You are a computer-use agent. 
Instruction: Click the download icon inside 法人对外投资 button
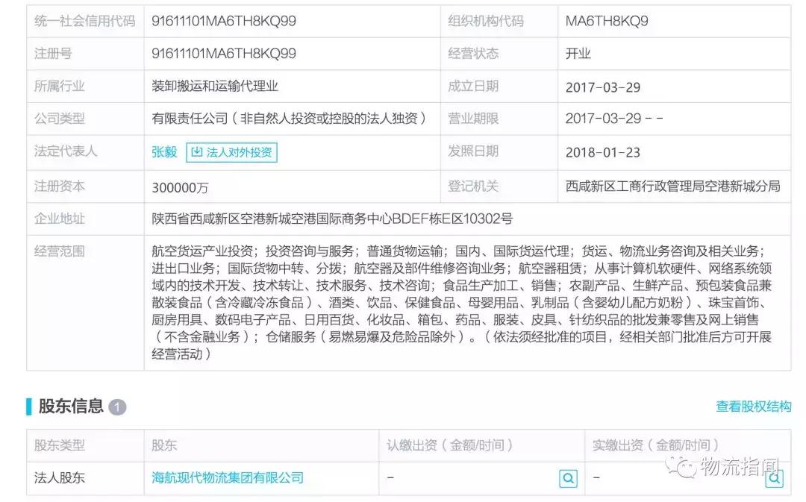coord(196,153)
